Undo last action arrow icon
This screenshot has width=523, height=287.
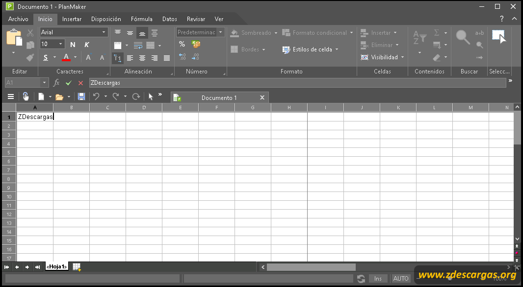pos(96,96)
